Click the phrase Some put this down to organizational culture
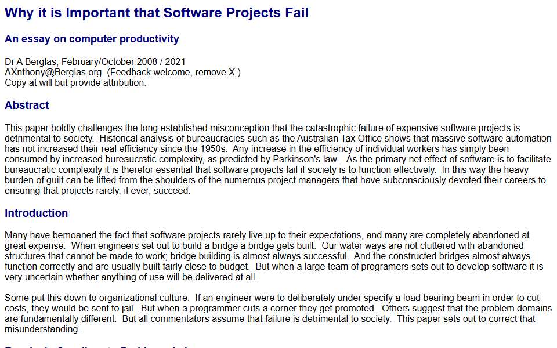This screenshot has height=348, width=557. pyautogui.click(x=97, y=298)
